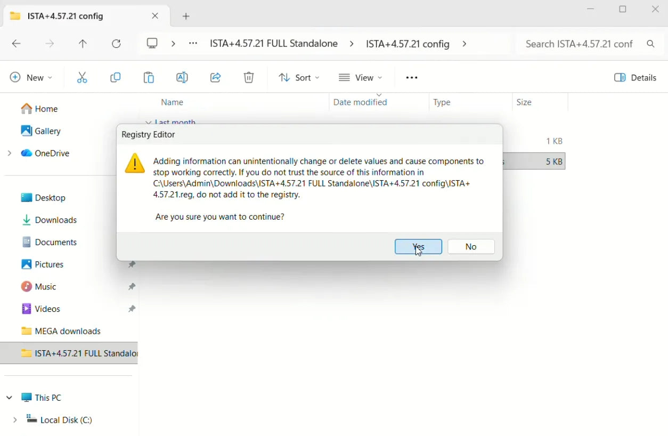Image resolution: width=668 pixels, height=436 pixels.
Task: Select the ISTA+4.57.21 config breadcrumb
Action: 408,44
